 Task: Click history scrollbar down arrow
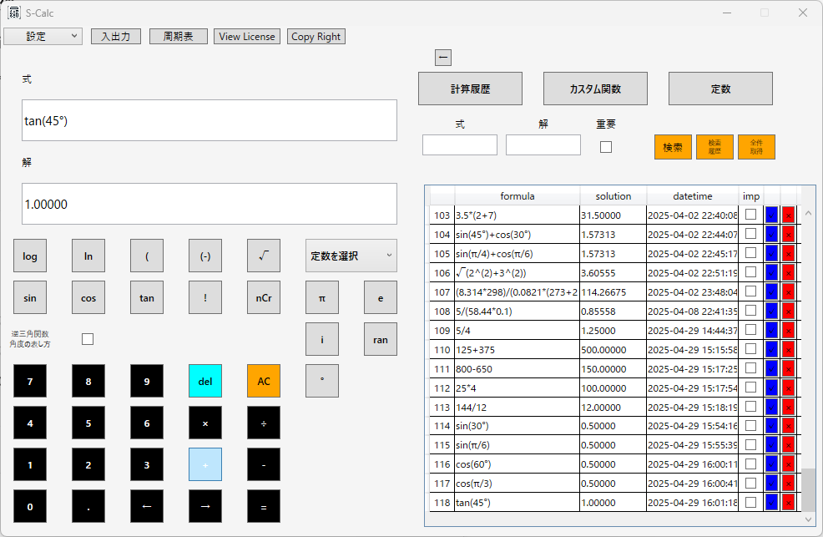coord(808,519)
